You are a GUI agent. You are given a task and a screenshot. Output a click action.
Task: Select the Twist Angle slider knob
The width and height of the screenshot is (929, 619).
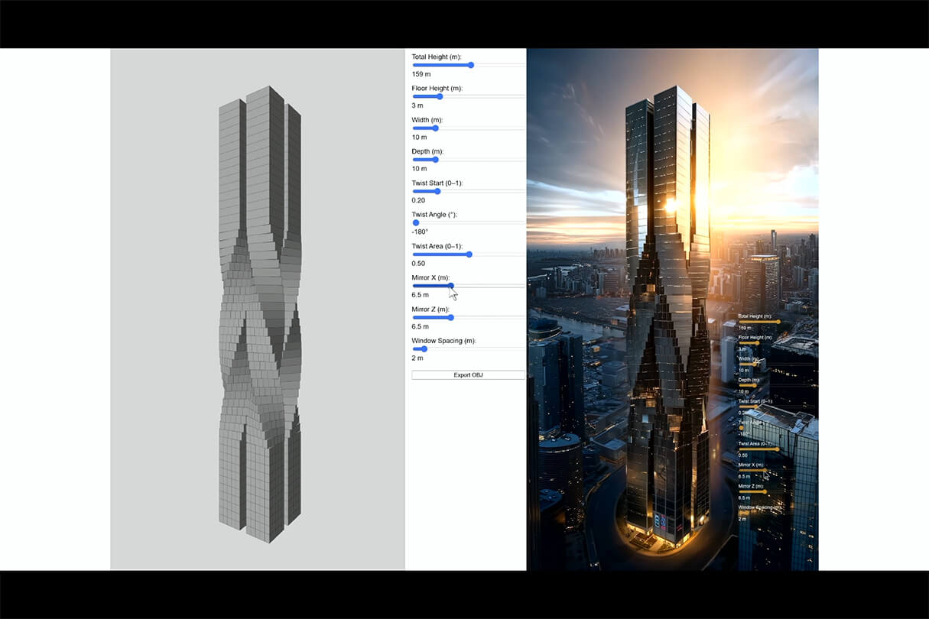click(416, 223)
